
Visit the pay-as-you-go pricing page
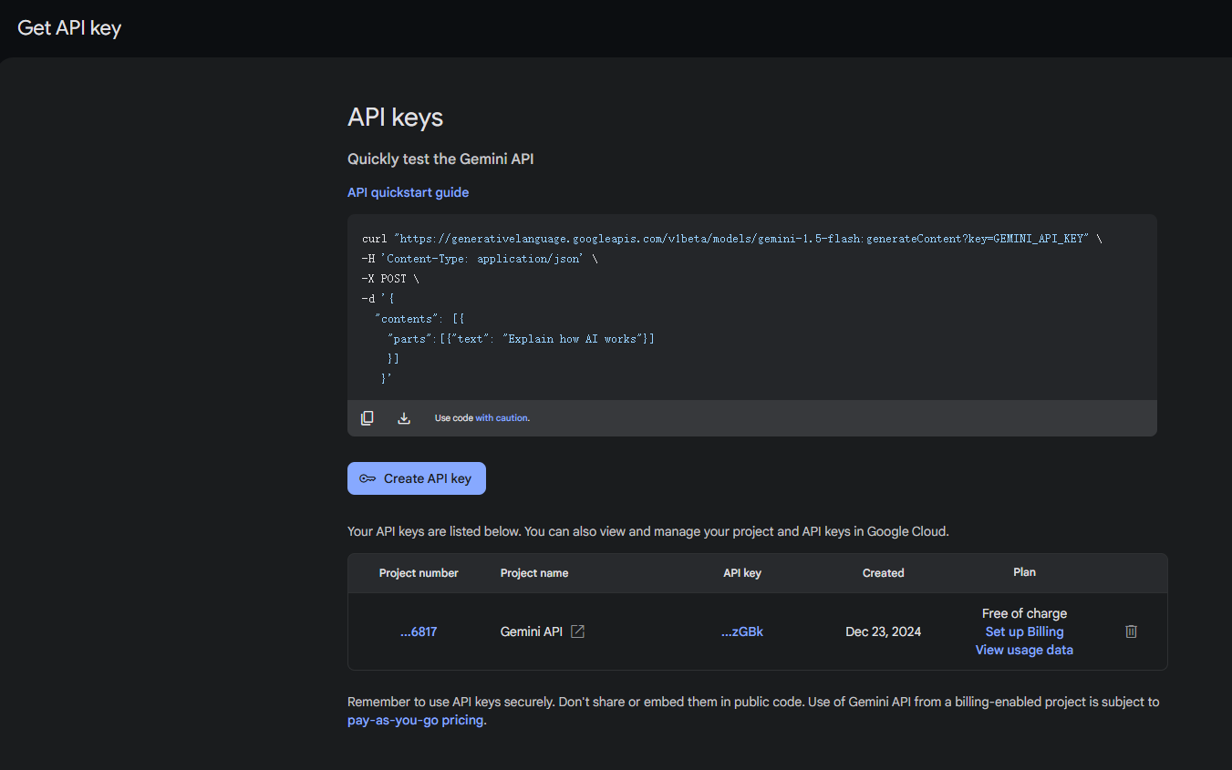point(415,720)
